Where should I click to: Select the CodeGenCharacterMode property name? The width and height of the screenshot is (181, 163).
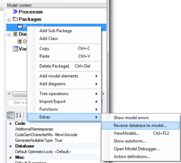(x=34, y=135)
